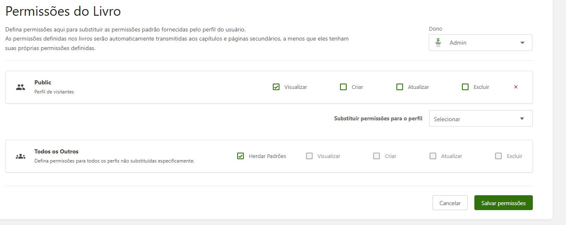Click the Admin name in owner field
566x225 pixels.
click(458, 43)
